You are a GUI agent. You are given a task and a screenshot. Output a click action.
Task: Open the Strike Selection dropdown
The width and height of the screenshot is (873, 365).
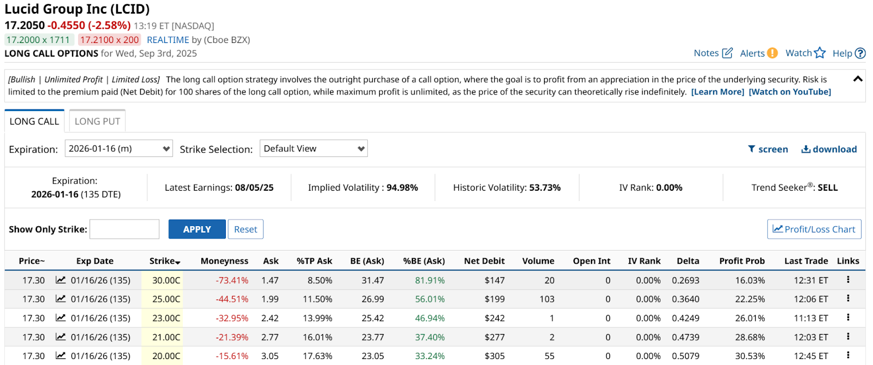pyautogui.click(x=314, y=148)
